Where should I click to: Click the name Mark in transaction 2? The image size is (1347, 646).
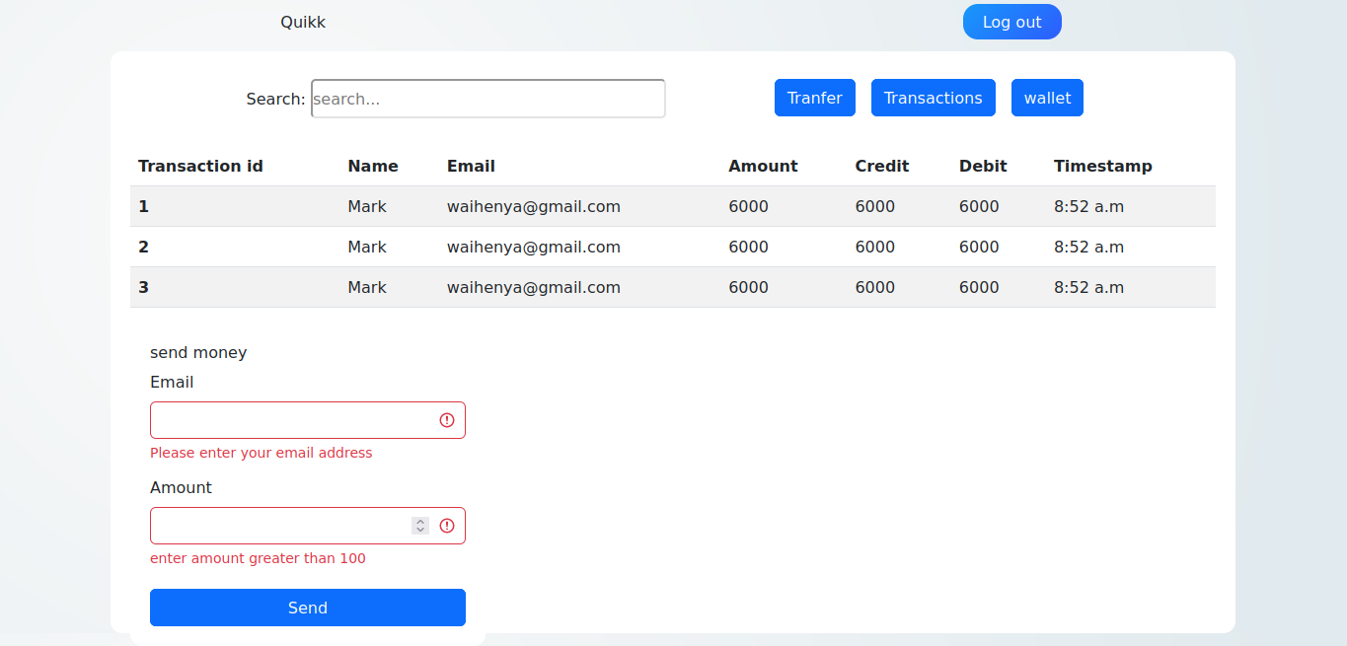tap(367, 247)
